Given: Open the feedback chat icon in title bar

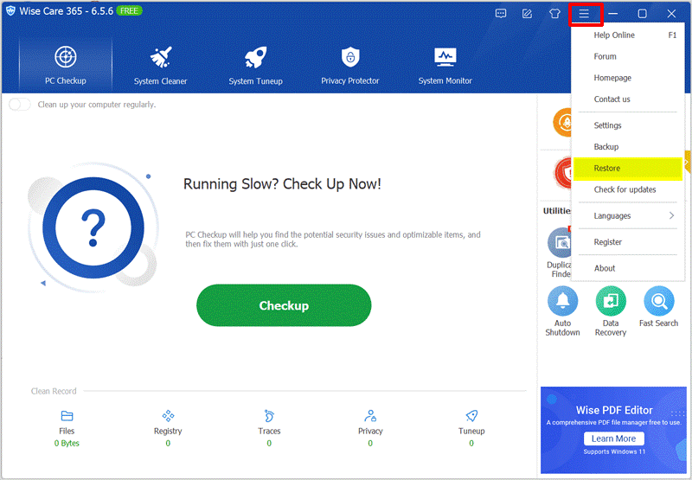Looking at the screenshot, I should [x=501, y=14].
